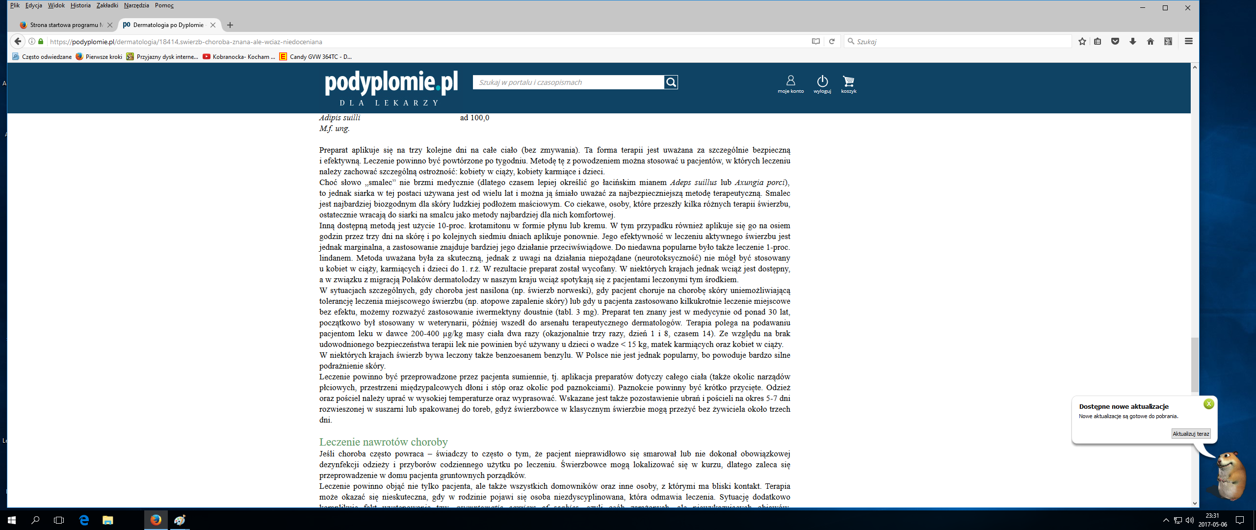Click Firefox profile icon in toolbar

(x=1168, y=41)
